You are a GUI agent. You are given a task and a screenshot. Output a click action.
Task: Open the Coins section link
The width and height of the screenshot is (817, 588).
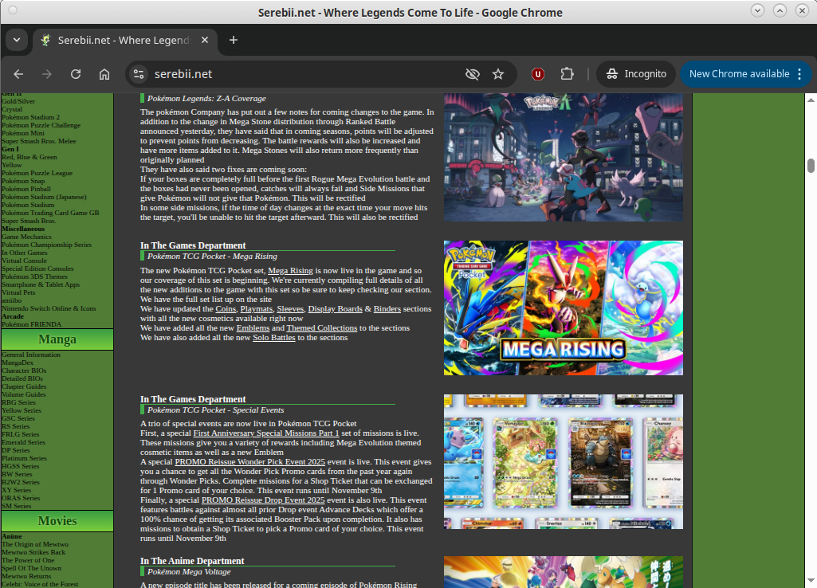click(226, 309)
